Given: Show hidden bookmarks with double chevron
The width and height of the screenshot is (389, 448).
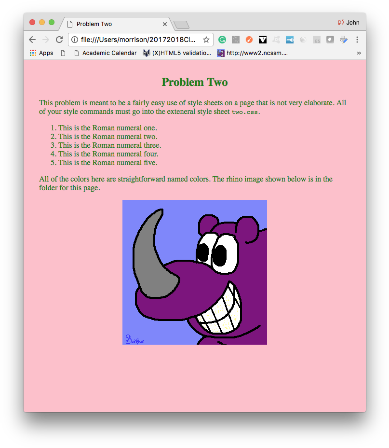Looking at the screenshot, I should pyautogui.click(x=359, y=53).
